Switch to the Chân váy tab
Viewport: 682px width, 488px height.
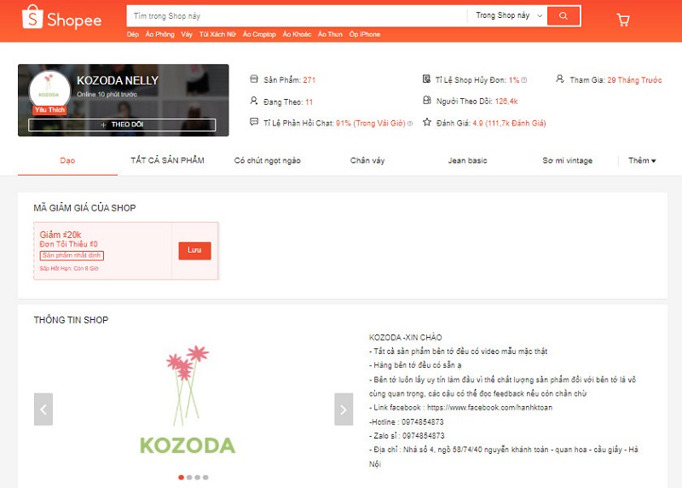click(367, 160)
